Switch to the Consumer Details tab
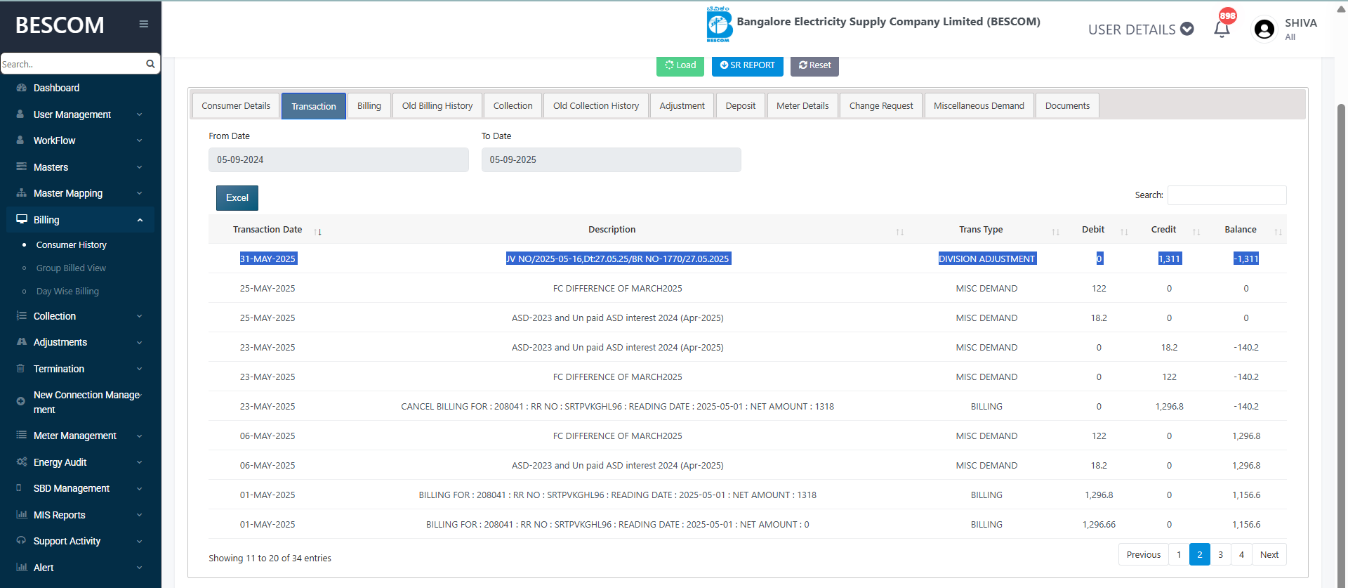Screen dimensions: 1348x588 236,106
